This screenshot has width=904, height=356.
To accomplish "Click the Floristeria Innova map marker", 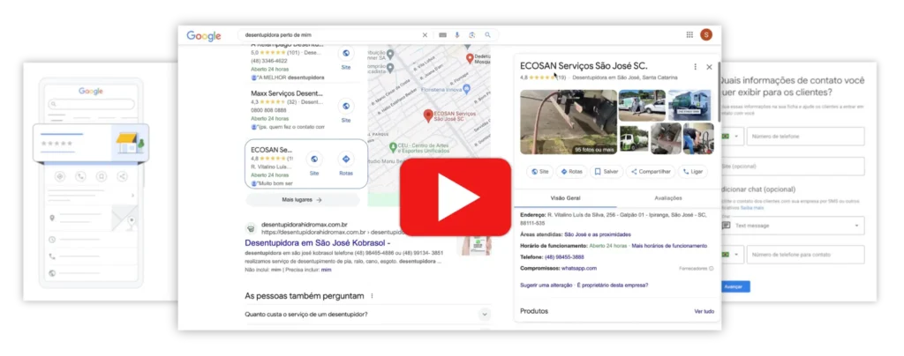I will [466, 90].
